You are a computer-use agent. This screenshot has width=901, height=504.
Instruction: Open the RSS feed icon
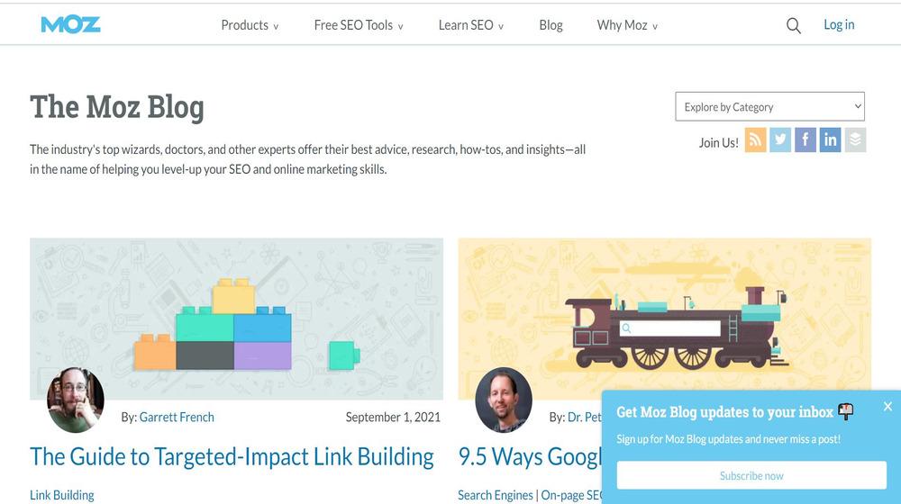pyautogui.click(x=755, y=140)
